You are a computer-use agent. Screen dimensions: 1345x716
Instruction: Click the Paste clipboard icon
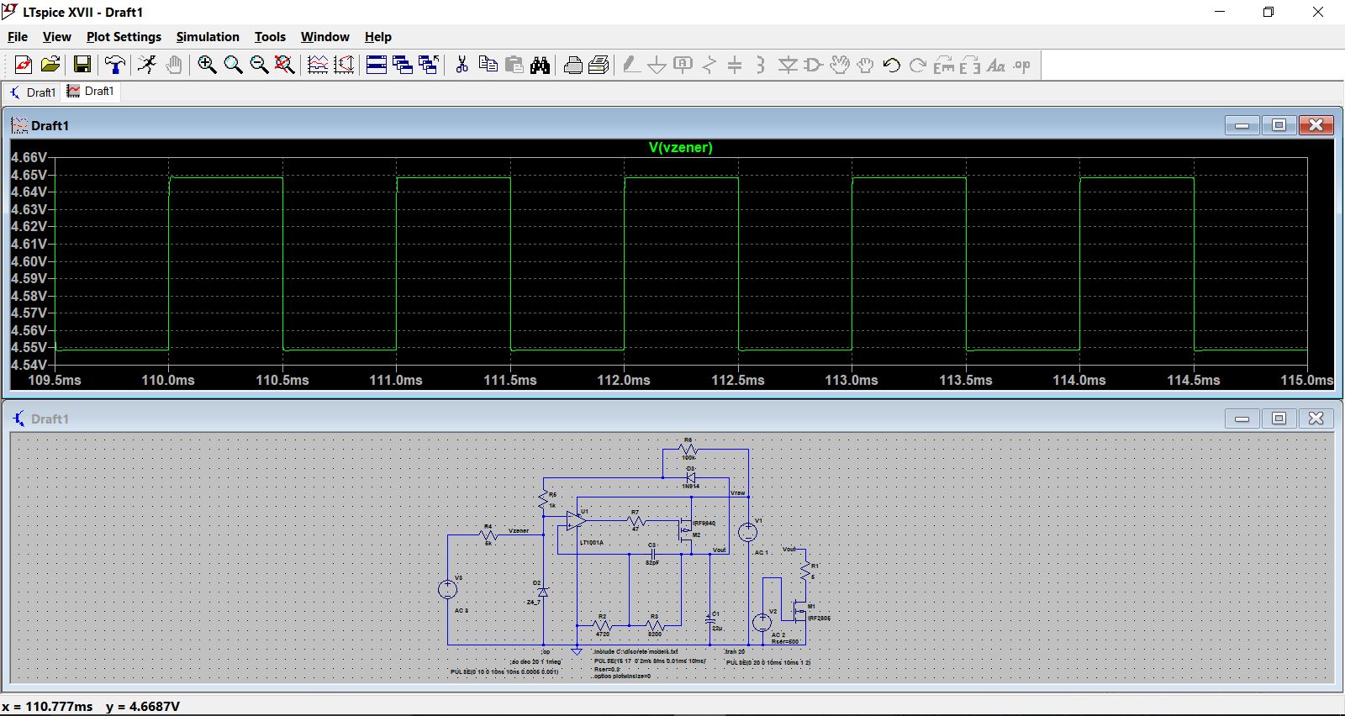pos(514,65)
